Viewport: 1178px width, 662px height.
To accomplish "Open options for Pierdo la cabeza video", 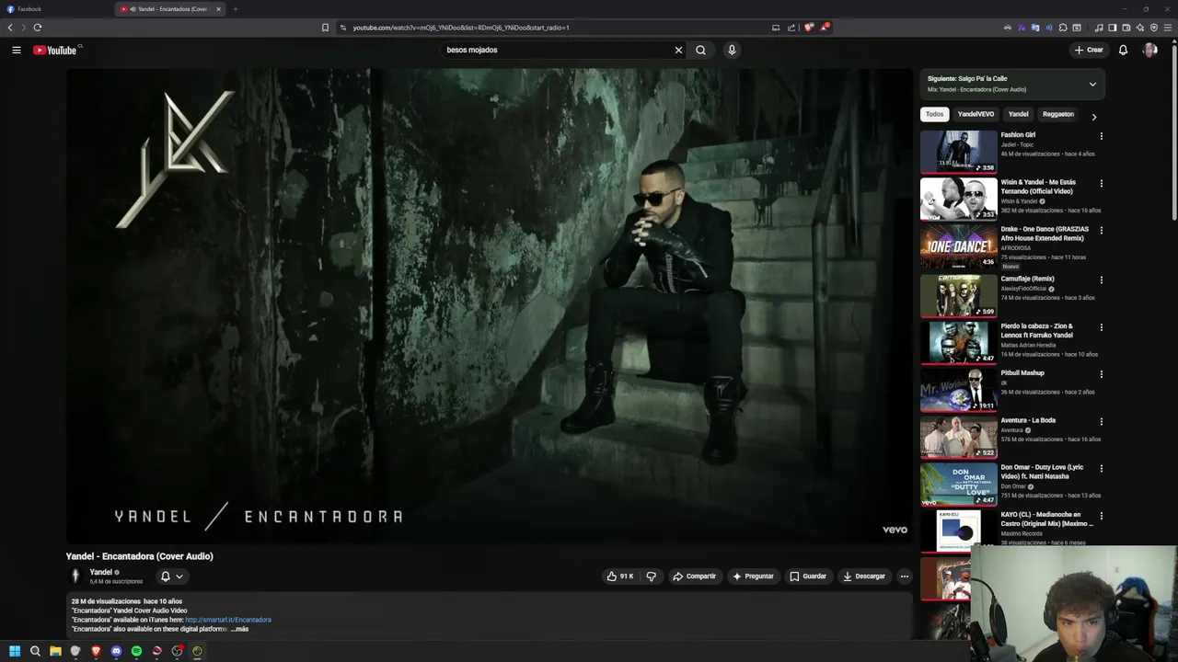I will pyautogui.click(x=1101, y=327).
